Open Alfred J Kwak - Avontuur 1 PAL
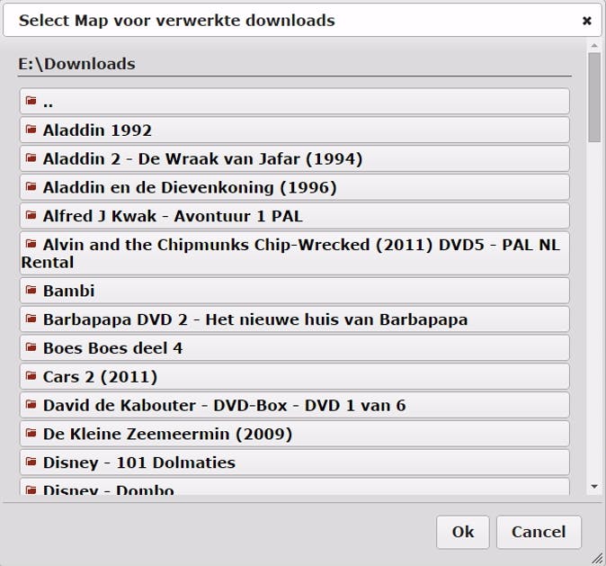606x566 pixels. (x=295, y=216)
